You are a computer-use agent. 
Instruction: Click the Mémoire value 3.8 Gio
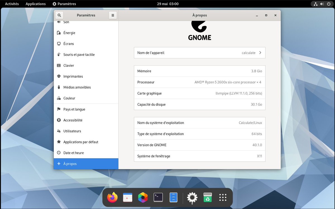[x=257, y=71]
